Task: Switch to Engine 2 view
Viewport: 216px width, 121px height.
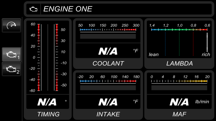Action: coord(11,69)
